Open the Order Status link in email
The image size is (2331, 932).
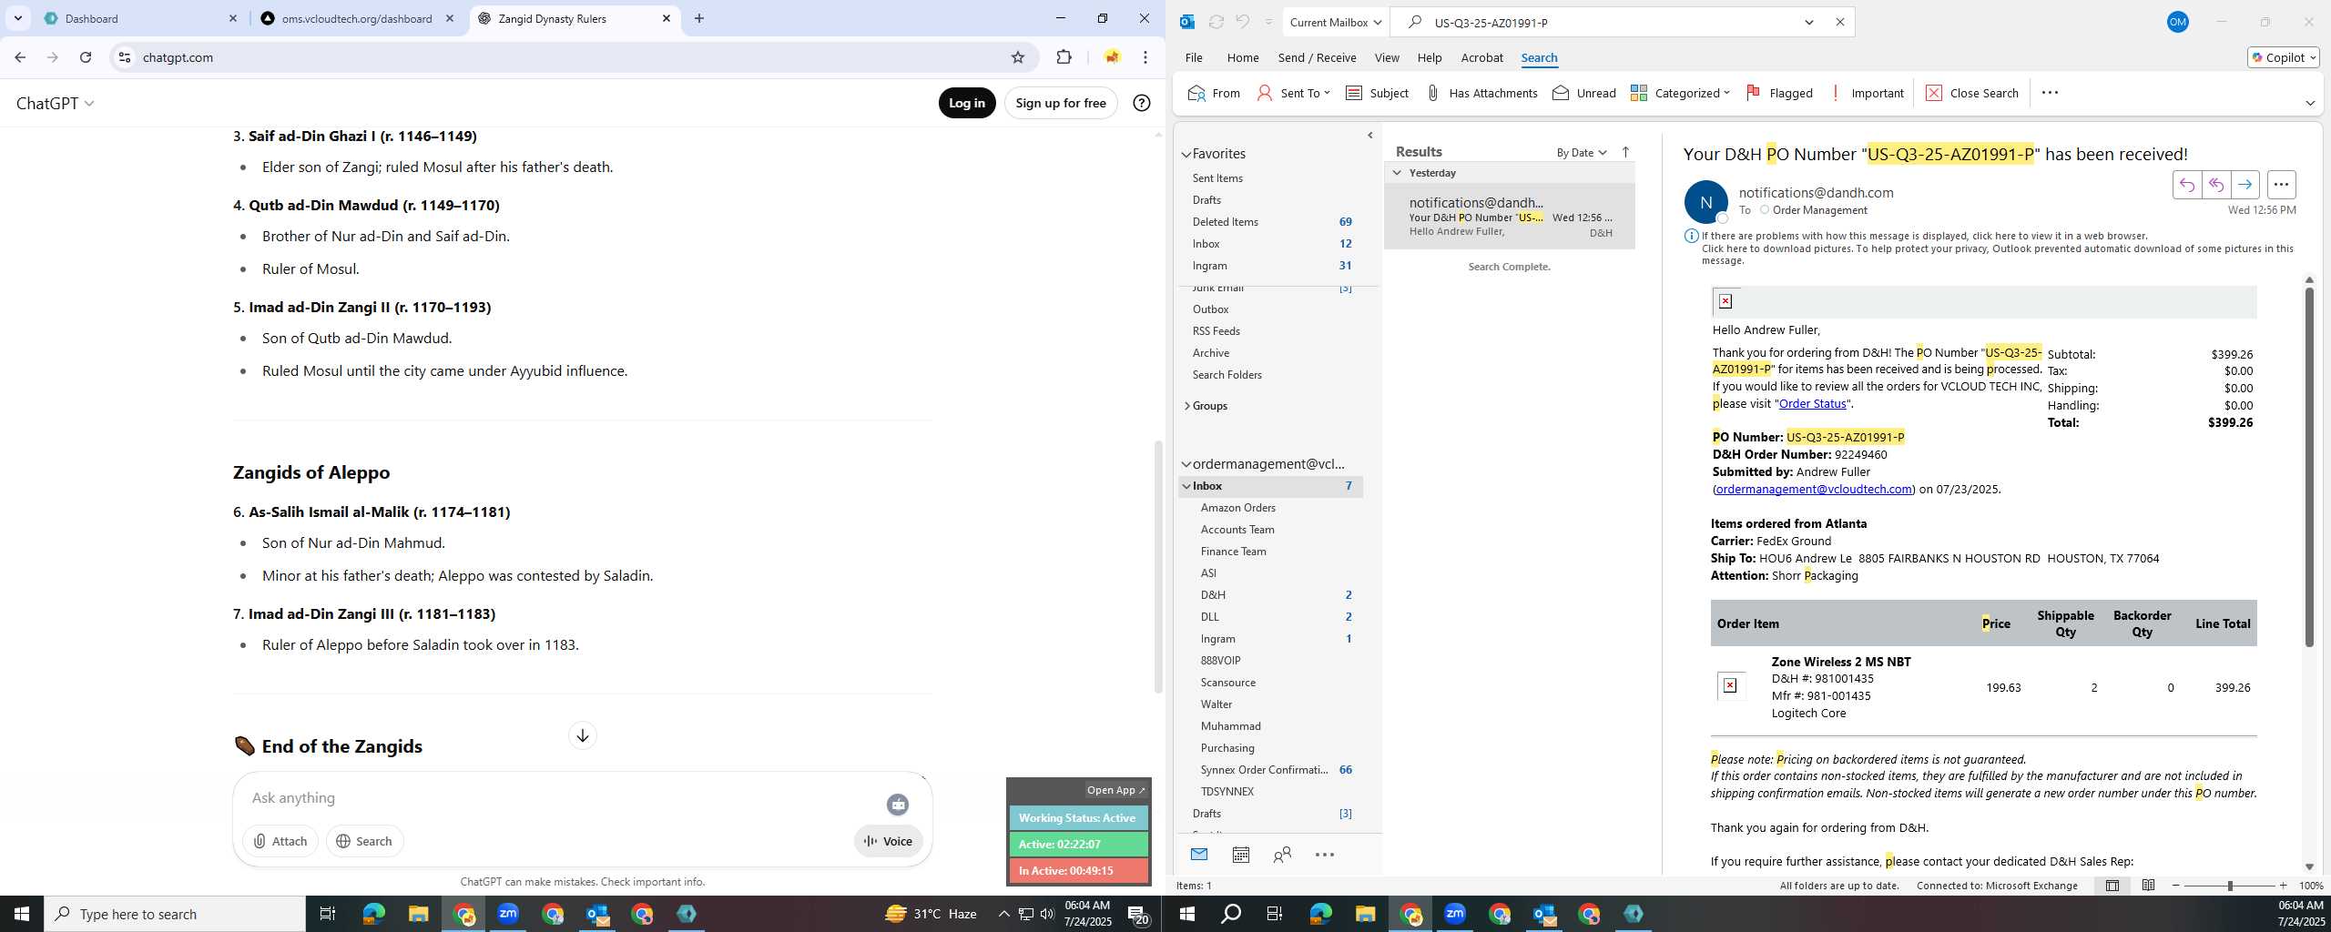click(1812, 404)
